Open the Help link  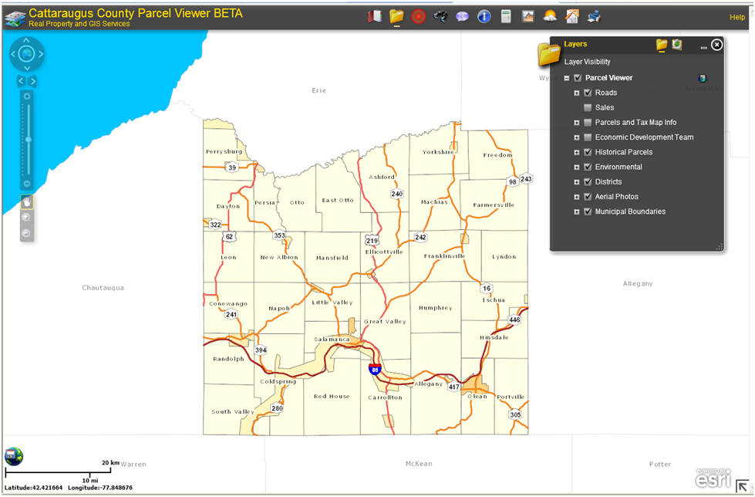tap(736, 17)
